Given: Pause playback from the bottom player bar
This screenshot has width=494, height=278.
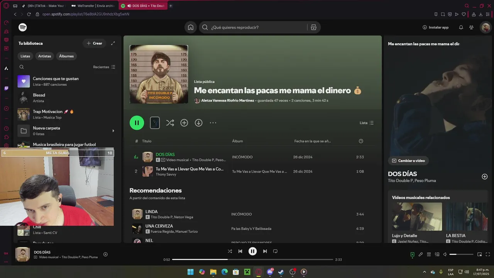Looking at the screenshot, I should tap(252, 251).
